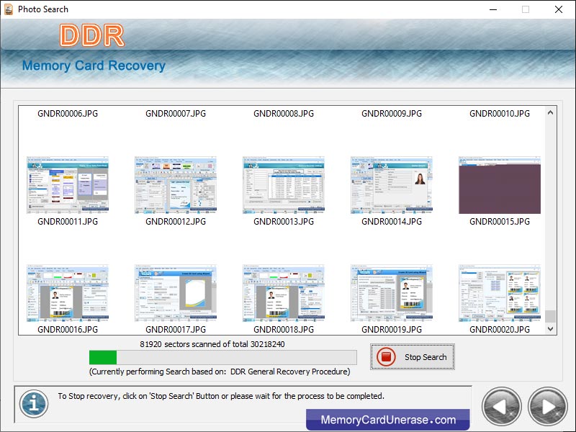576x432 pixels.
Task: Select thumbnail GNDR00017.JPG
Action: pos(176,293)
